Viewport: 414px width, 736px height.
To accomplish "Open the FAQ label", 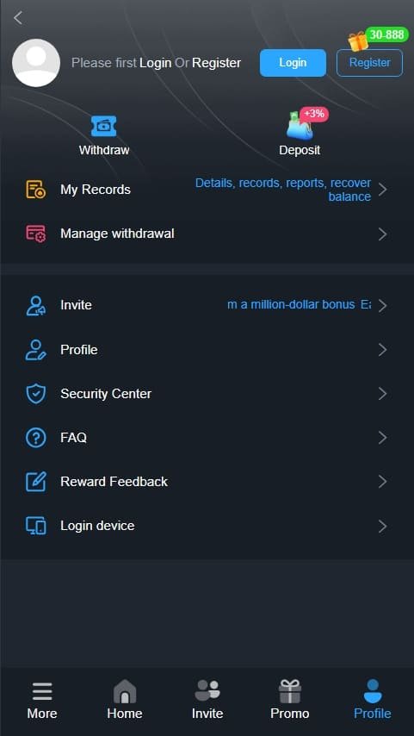I will pyautogui.click(x=74, y=438).
